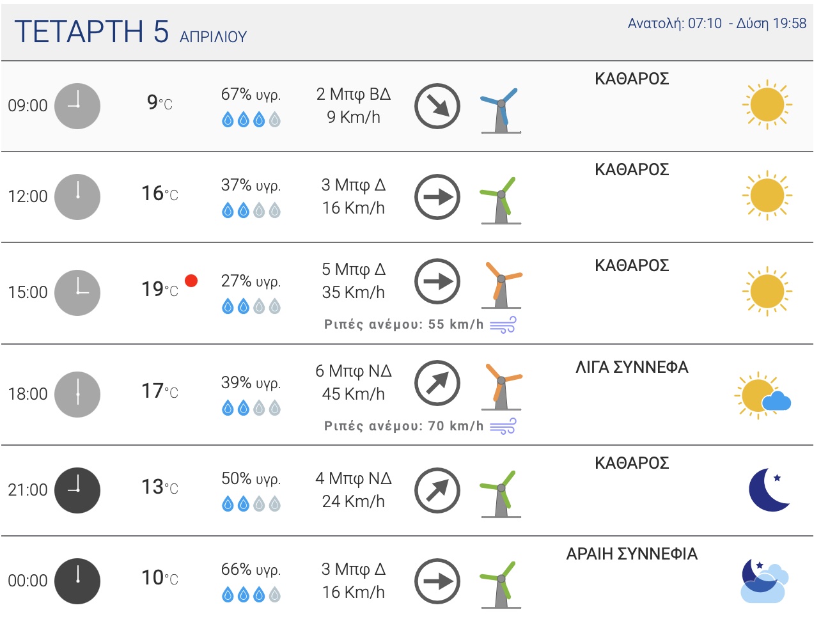
Task: Click the clock icon for 09:00
Action: pos(77,106)
